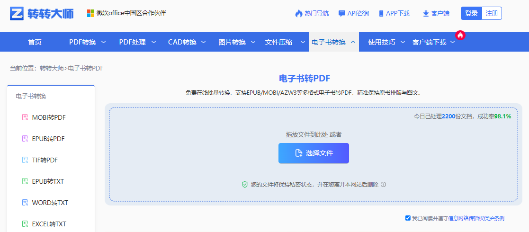Click the red fire badge on 客户端下载

click(x=460, y=35)
